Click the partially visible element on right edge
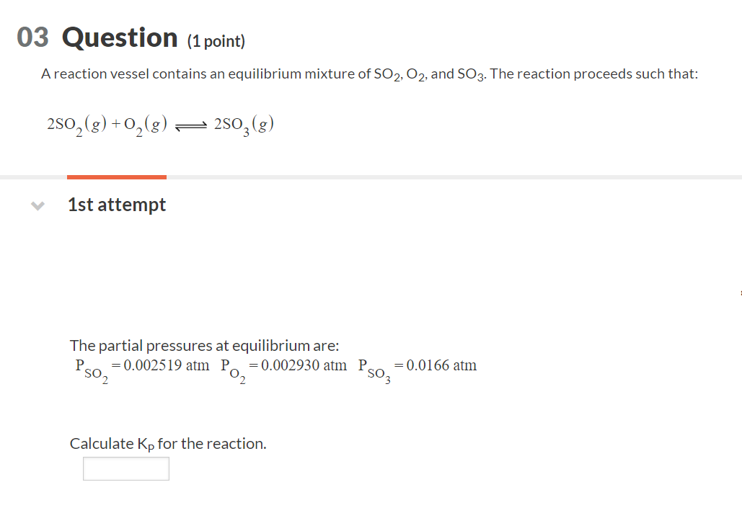 (740, 292)
